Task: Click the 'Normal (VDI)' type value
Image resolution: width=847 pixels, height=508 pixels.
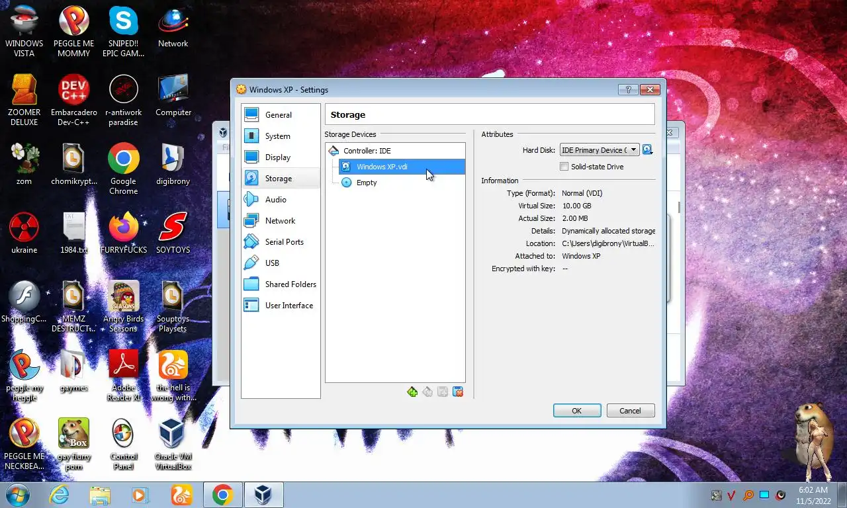Action: (x=582, y=193)
